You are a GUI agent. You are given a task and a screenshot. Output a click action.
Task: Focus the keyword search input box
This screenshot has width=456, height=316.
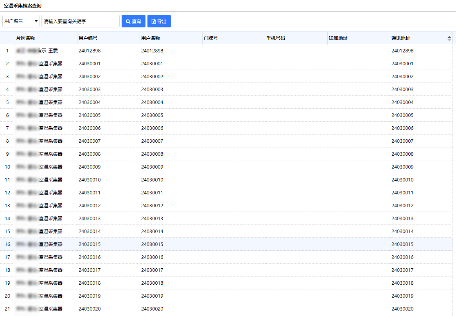pyautogui.click(x=81, y=21)
